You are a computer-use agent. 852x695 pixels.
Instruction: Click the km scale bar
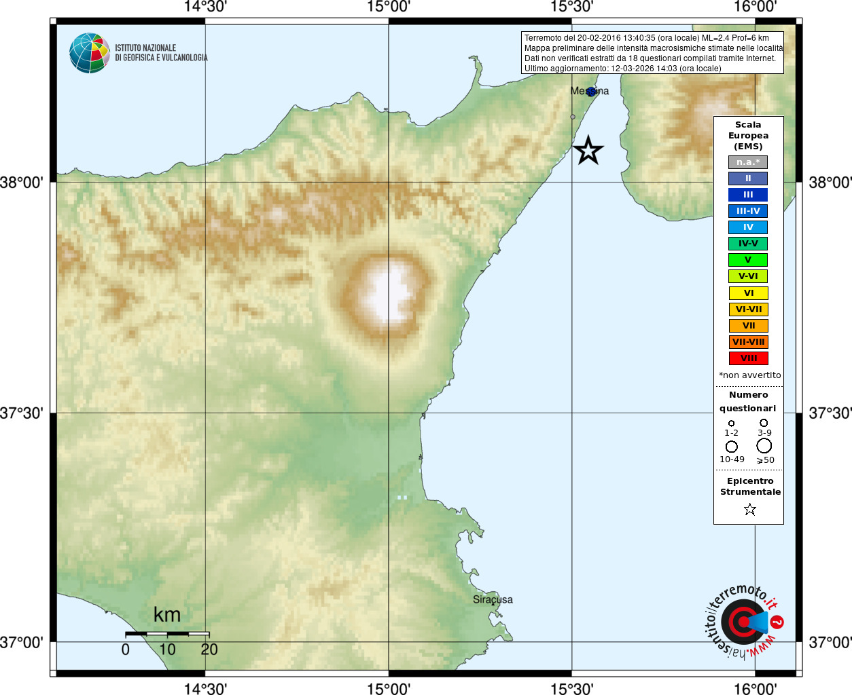(167, 634)
